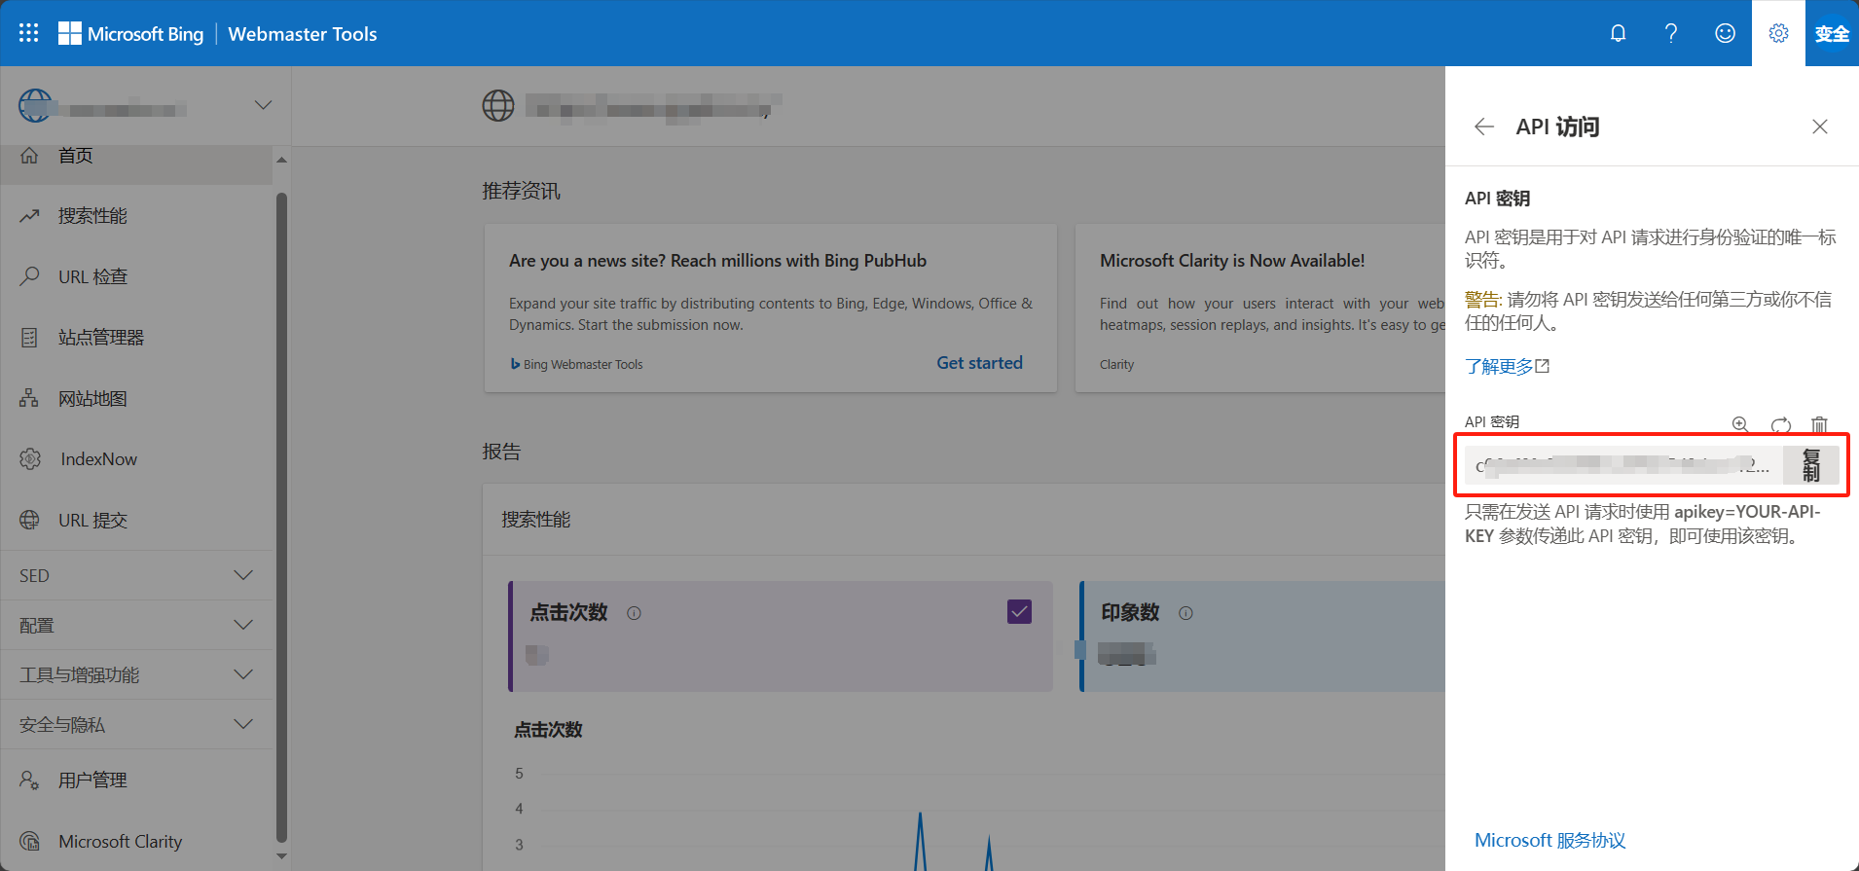Click the sidebar scroll down arrow
Screen dimensions: 1859x871
(281, 856)
